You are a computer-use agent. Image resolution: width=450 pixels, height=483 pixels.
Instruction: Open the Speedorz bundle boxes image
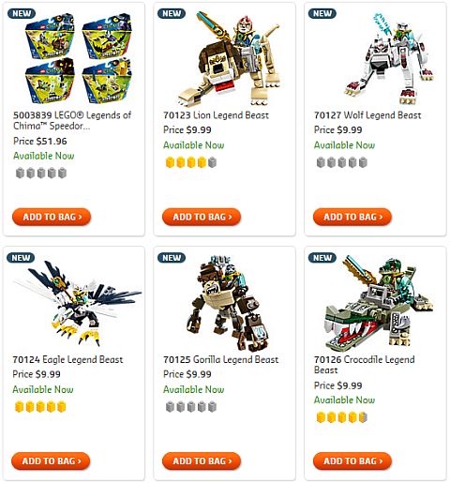79,58
